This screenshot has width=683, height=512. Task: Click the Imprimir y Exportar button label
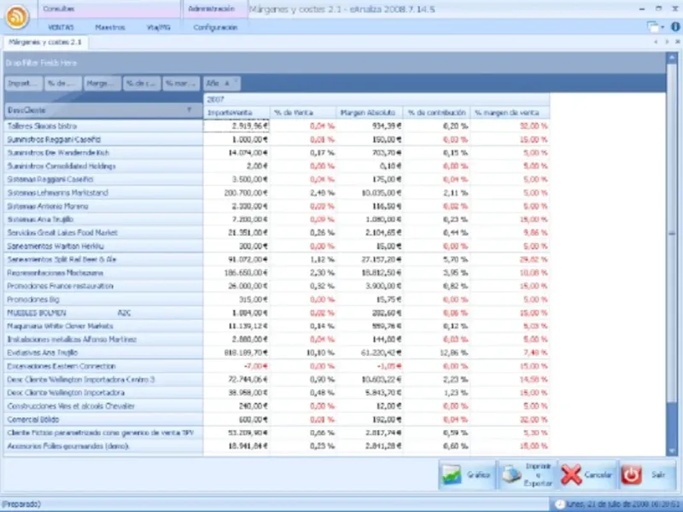(x=538, y=474)
